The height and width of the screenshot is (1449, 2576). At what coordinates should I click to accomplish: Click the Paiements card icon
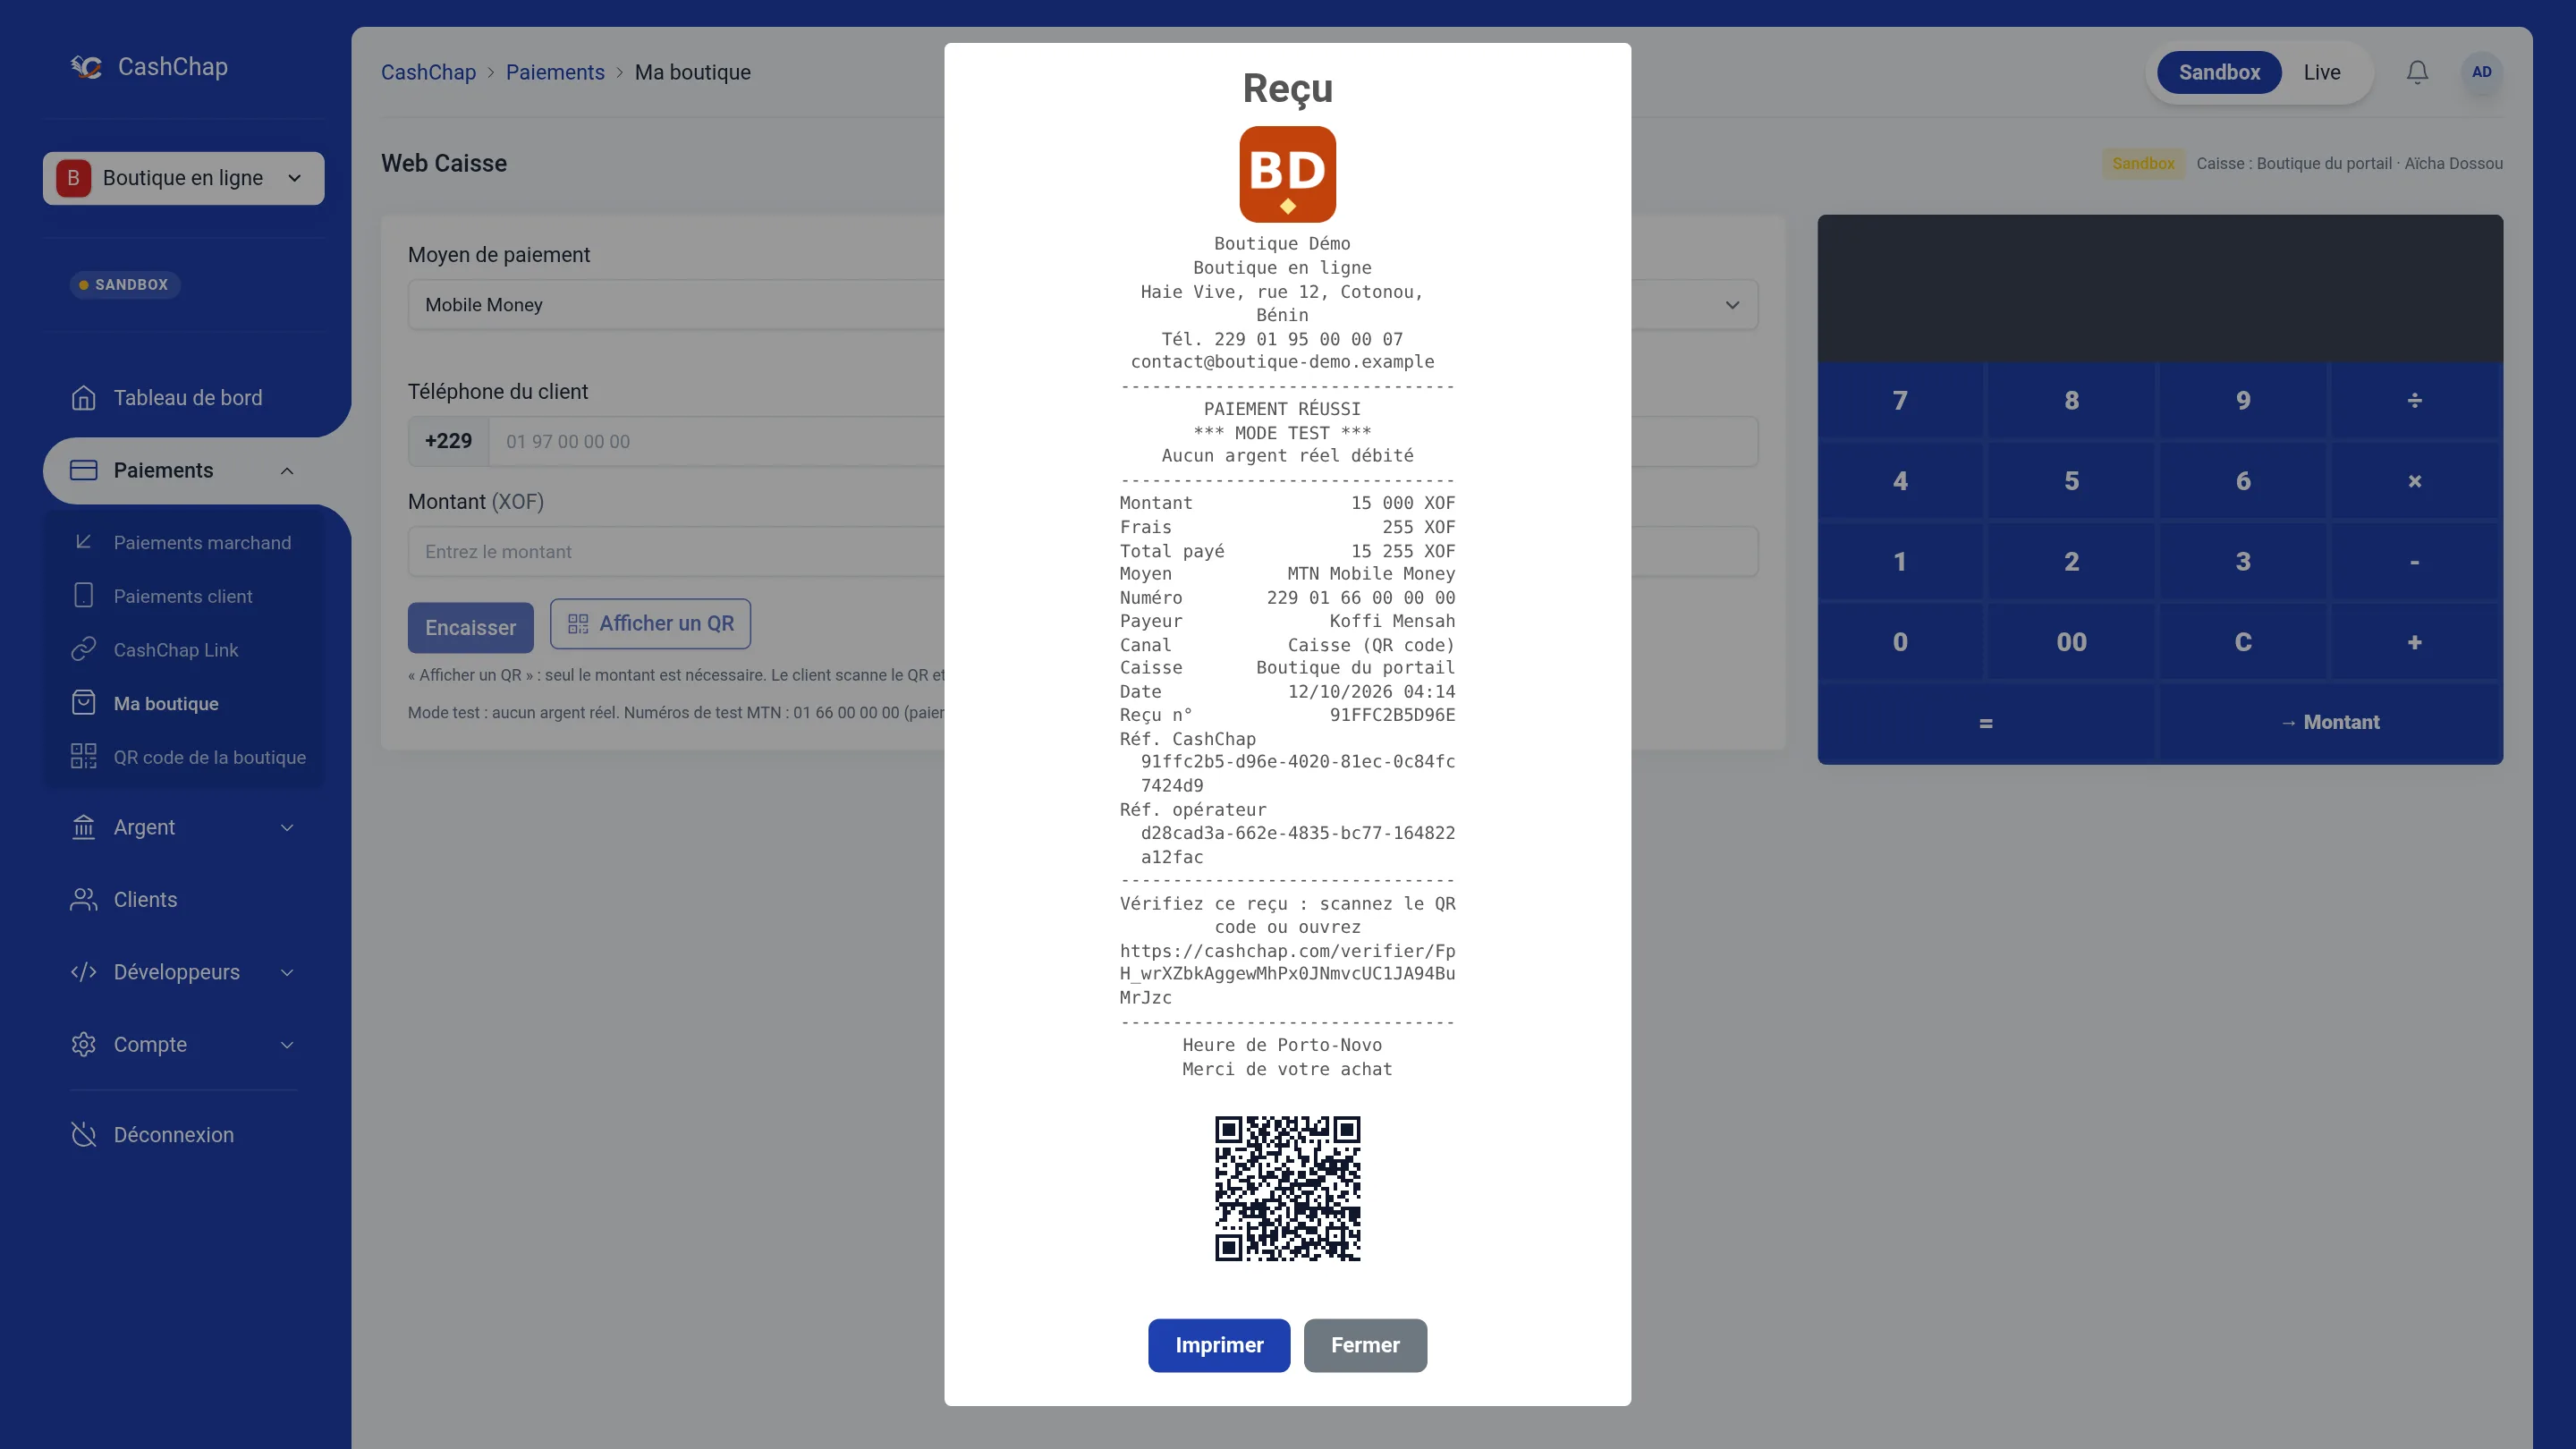point(84,470)
